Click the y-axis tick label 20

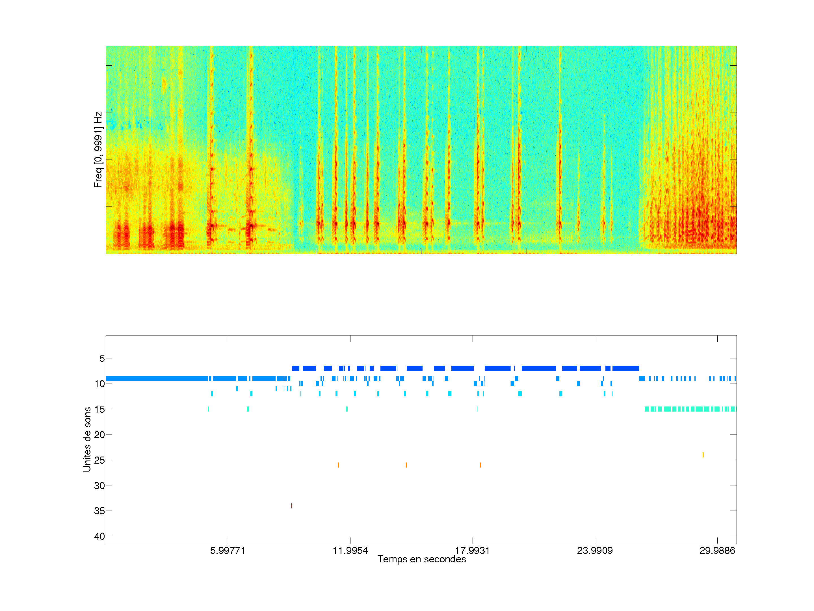99,434
